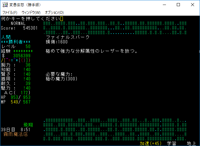Click the application icon in the title bar

click(x=5, y=5)
